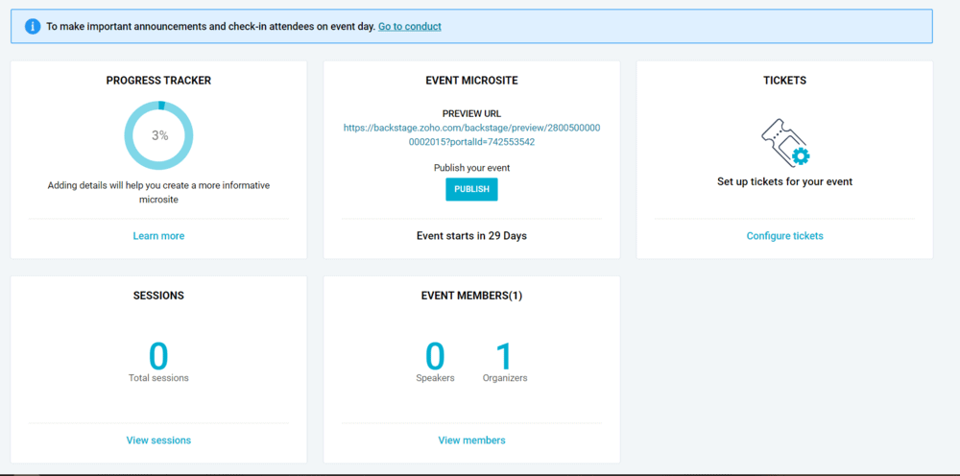
Task: Click the Publish your event text
Action: point(471,168)
